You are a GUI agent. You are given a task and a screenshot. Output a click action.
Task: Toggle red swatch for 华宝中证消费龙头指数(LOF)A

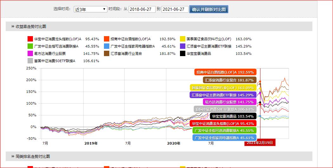tap(30, 39)
